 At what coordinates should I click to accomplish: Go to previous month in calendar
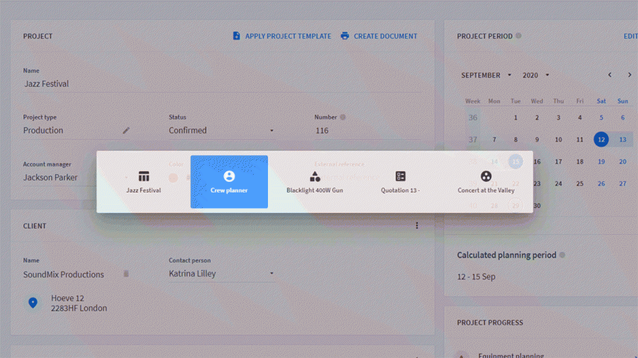point(610,75)
